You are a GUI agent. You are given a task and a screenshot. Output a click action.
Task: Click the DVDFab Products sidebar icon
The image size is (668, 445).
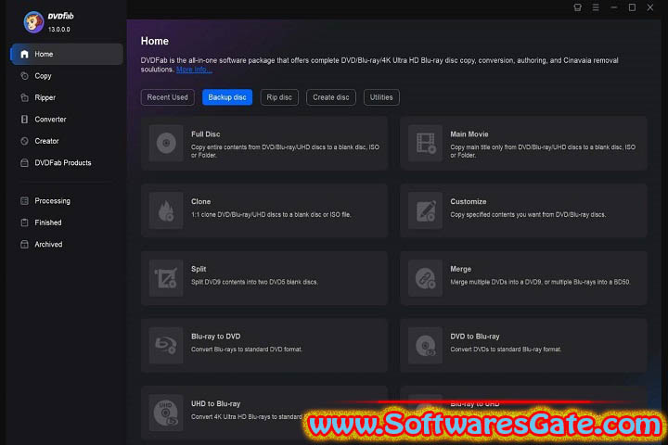point(24,162)
